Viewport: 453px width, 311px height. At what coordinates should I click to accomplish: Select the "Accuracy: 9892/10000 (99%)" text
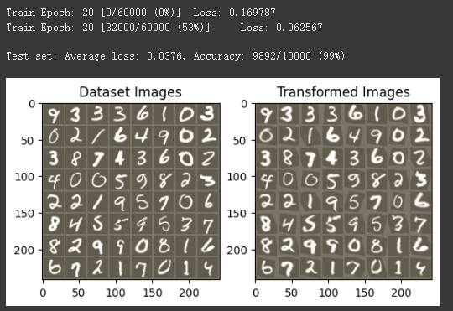[x=269, y=55]
